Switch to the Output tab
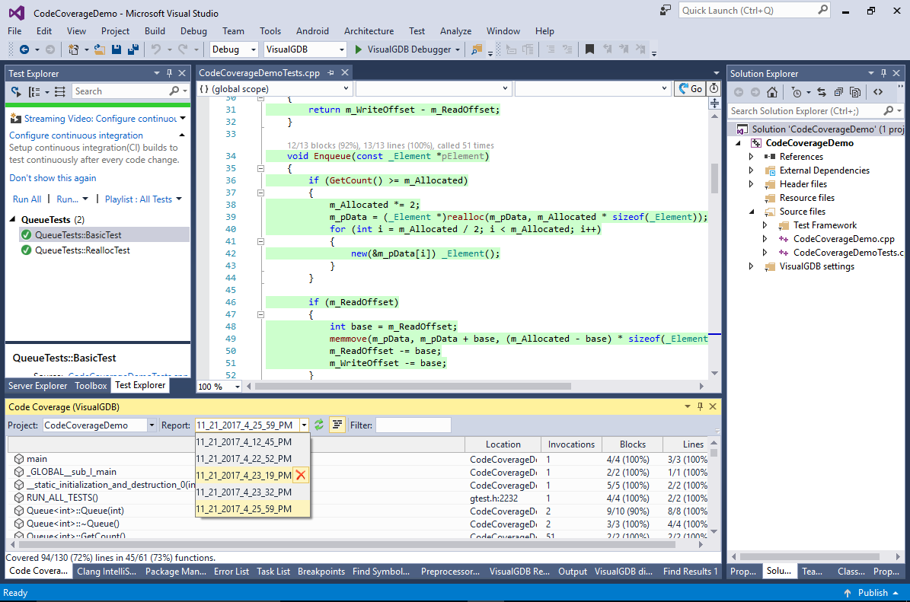 (x=572, y=572)
